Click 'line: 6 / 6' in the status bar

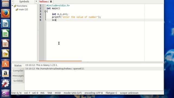click(16, 93)
